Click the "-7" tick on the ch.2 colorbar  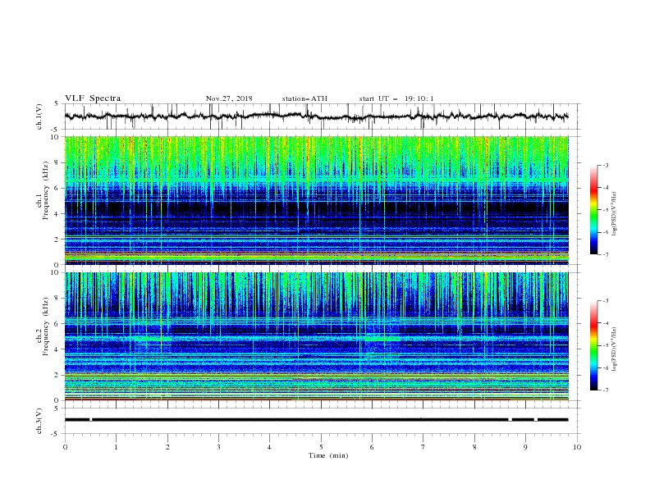[605, 390]
